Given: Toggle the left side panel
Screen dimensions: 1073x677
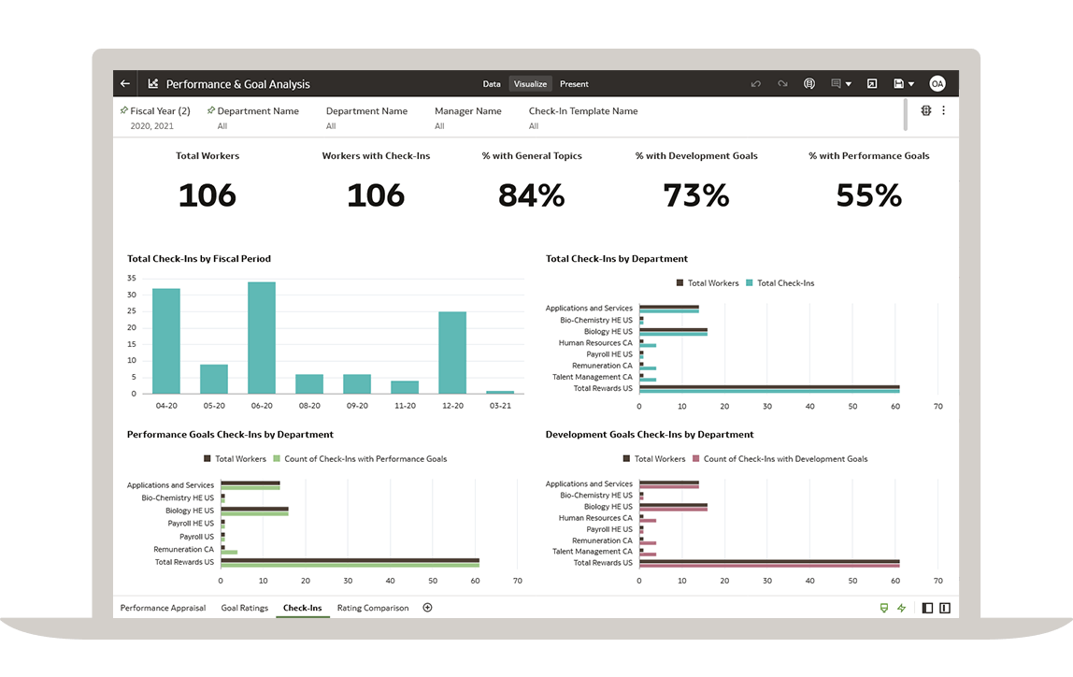Looking at the screenshot, I should pos(927,608).
